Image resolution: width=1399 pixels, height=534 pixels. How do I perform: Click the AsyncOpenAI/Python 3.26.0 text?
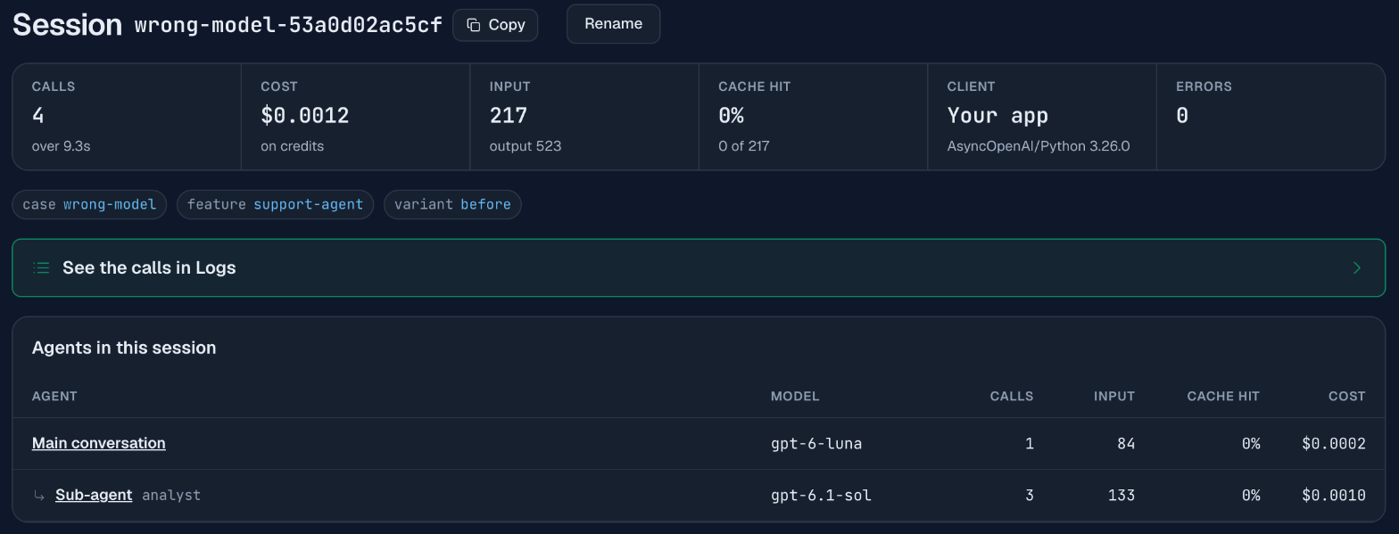[1039, 146]
